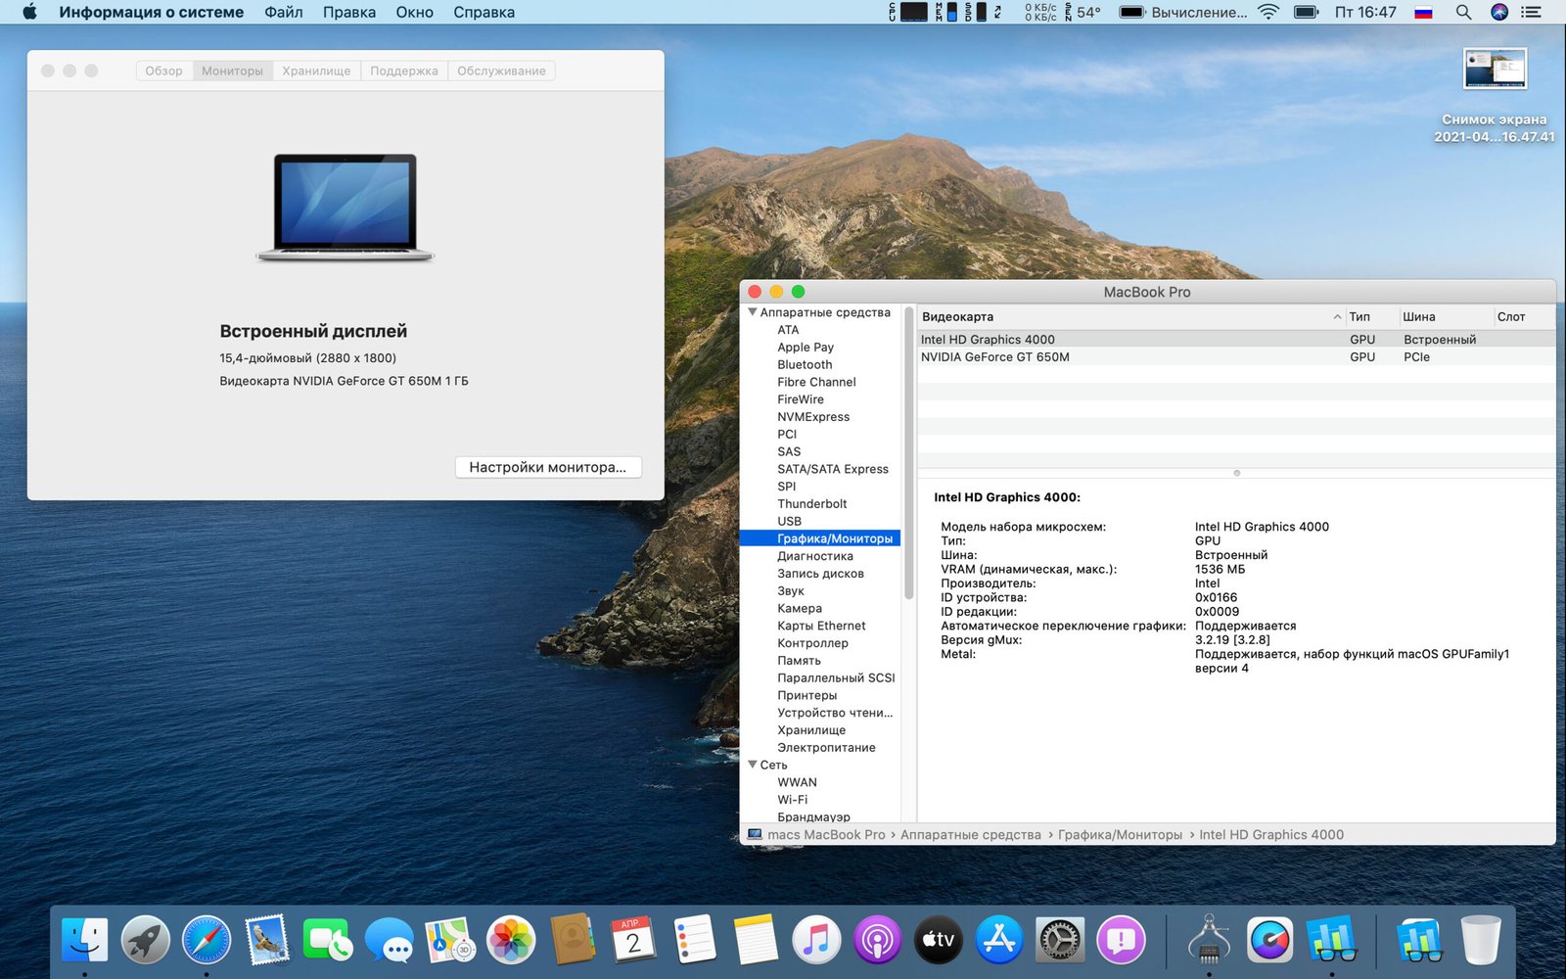1566x979 pixels.
Task: Click the Шина column header
Action: (1446, 316)
